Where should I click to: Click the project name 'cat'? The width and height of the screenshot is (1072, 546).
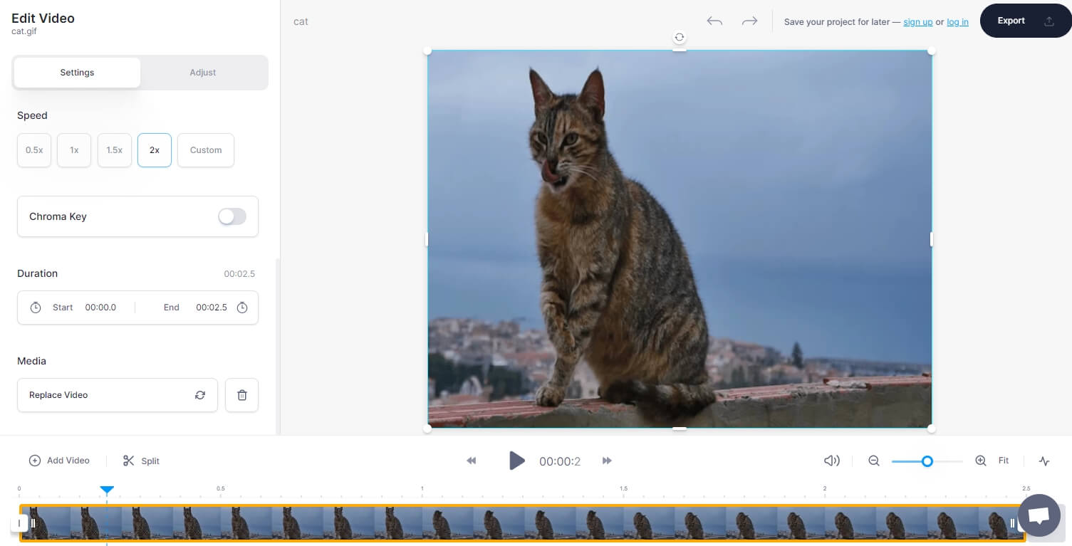click(x=301, y=21)
